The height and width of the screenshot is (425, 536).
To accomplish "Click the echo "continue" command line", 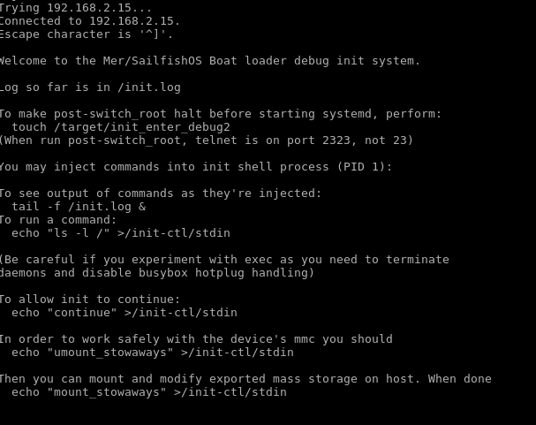I will click(125, 312).
